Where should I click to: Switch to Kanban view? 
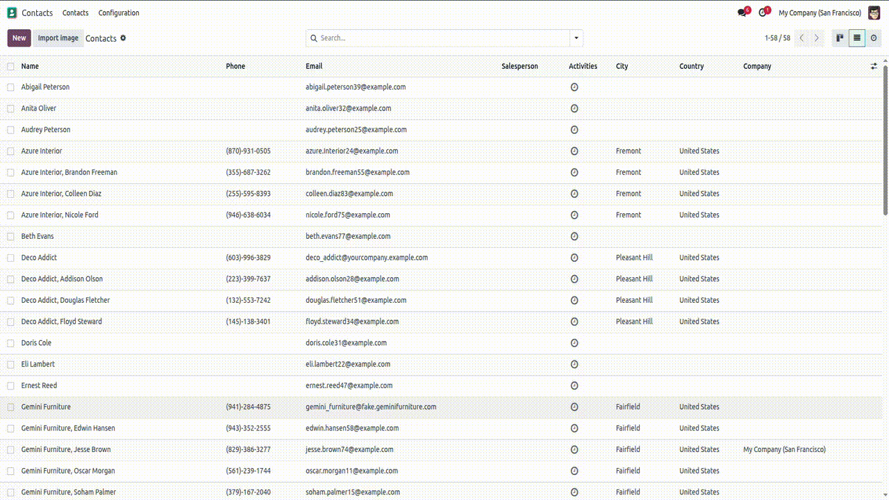(840, 38)
